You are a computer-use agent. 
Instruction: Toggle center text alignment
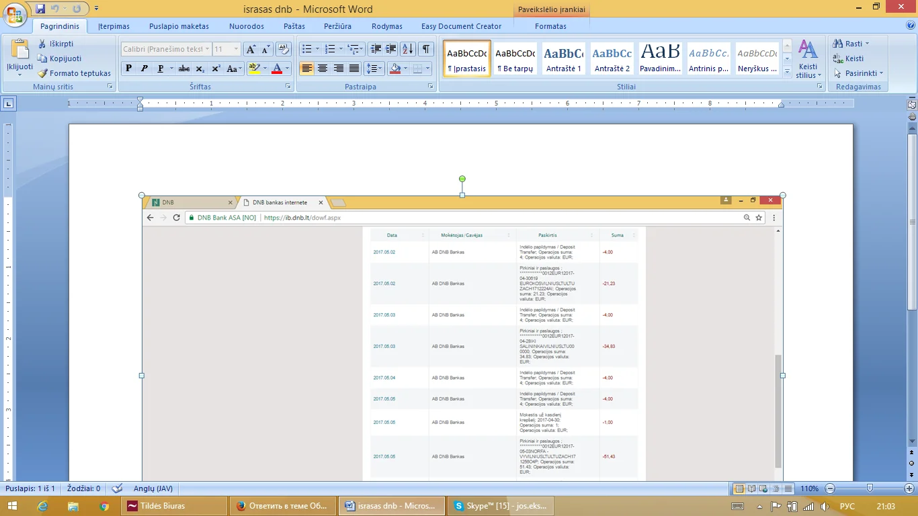coord(323,69)
